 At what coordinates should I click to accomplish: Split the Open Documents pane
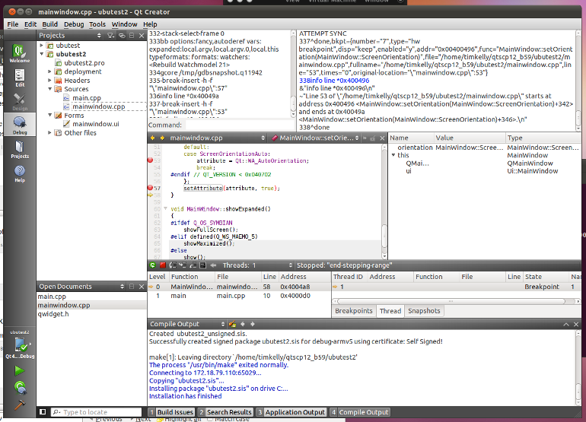(132, 287)
